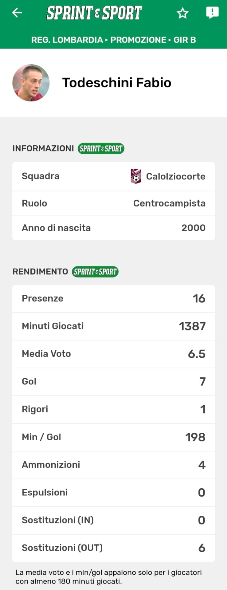Tap the Sprint e Sport badge beside Informazioni
Viewport: 227px width, 590px height.
pos(101,148)
